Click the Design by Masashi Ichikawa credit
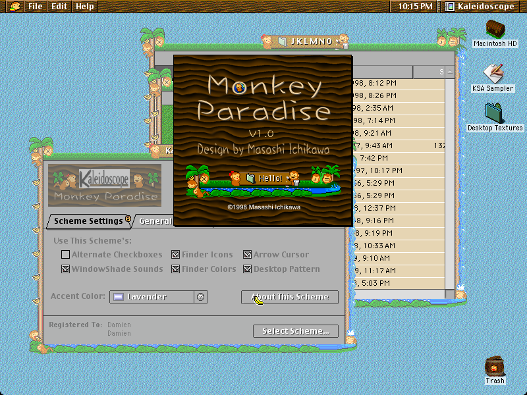The width and height of the screenshot is (527, 395). (263, 149)
